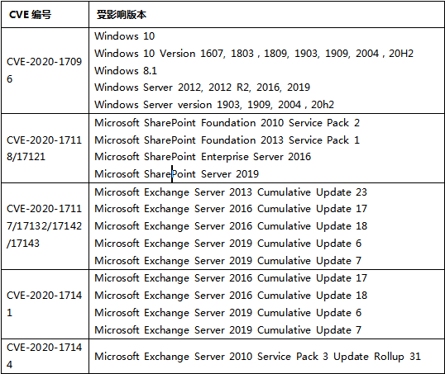The height and width of the screenshot is (374, 445).
Task: Click the Windows Server 2012, 2012 R2 line
Action: pos(203,88)
